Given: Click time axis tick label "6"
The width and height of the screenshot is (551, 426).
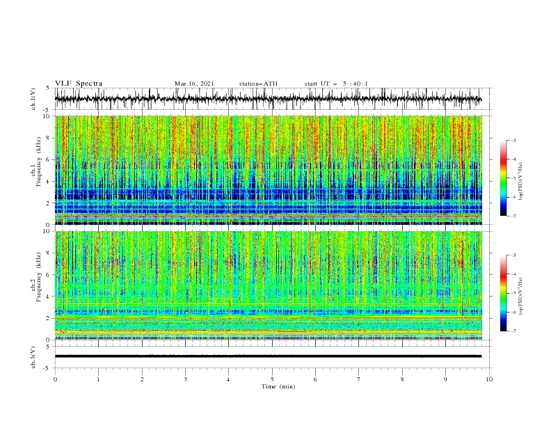Looking at the screenshot, I should tap(316, 379).
